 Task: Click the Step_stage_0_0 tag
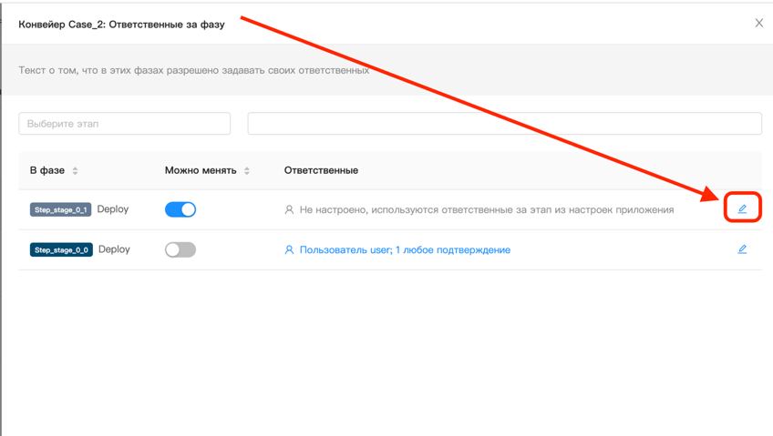[61, 250]
